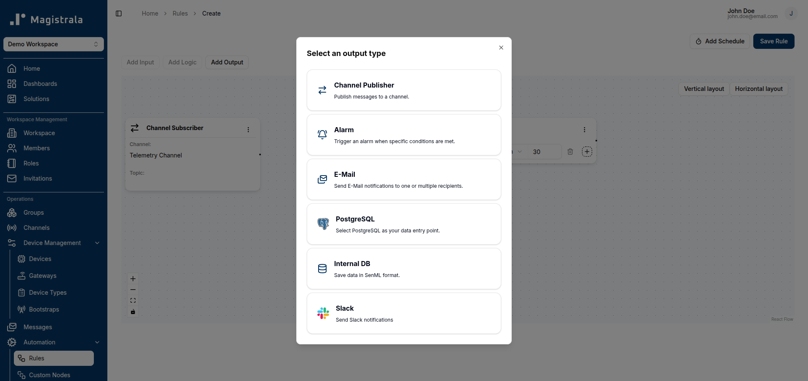Screen dimensions: 808x381
Task: Open Channels in Operations
Action: click(53, 228)
